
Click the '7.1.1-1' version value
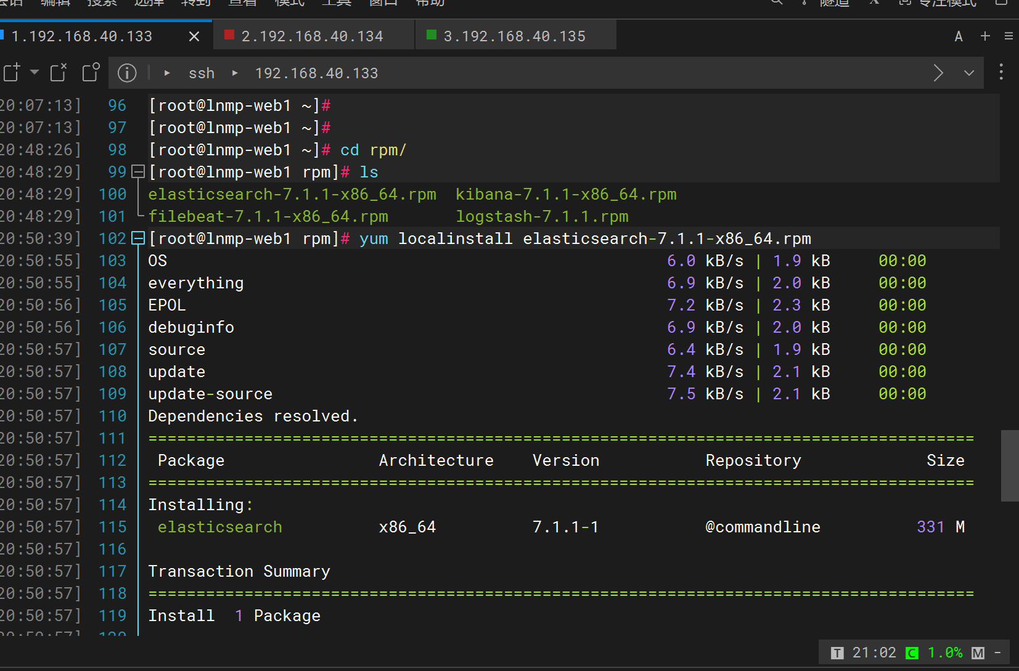[566, 527]
